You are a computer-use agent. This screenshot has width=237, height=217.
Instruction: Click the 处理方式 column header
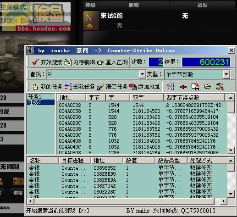click(x=207, y=161)
